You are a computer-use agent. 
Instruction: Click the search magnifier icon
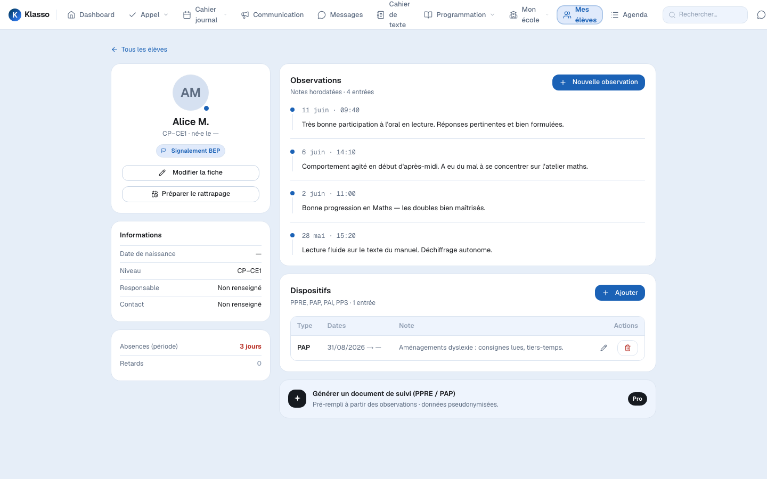(x=672, y=15)
